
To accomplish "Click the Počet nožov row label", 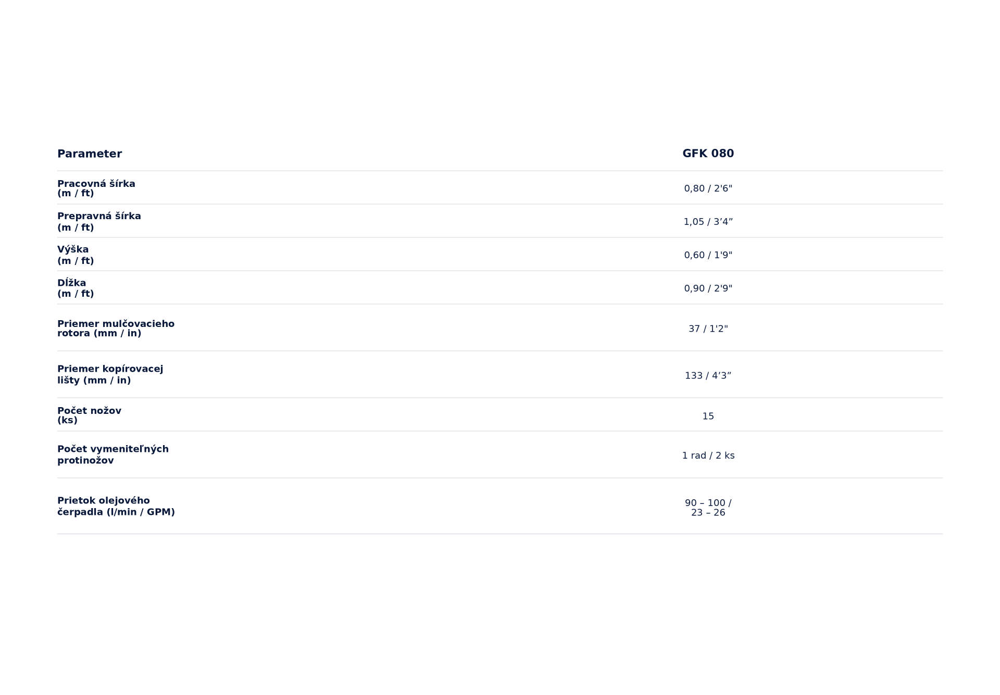I will [x=89, y=415].
